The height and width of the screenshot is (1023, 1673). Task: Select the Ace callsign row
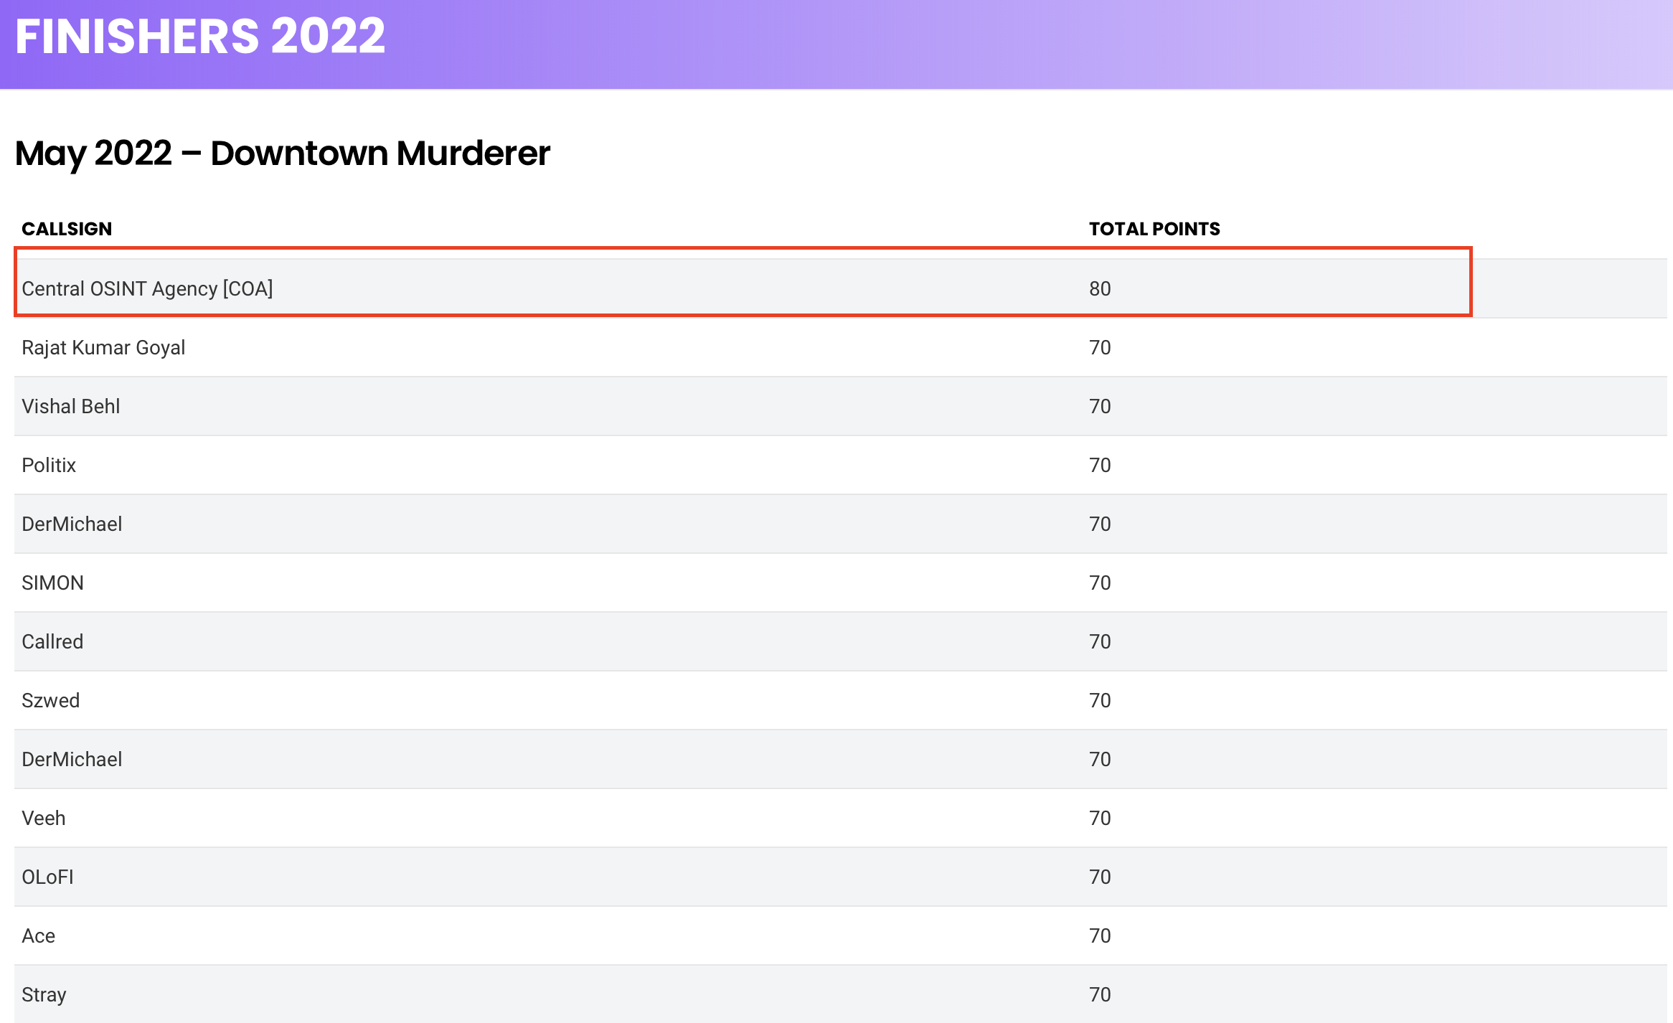pyautogui.click(x=38, y=935)
